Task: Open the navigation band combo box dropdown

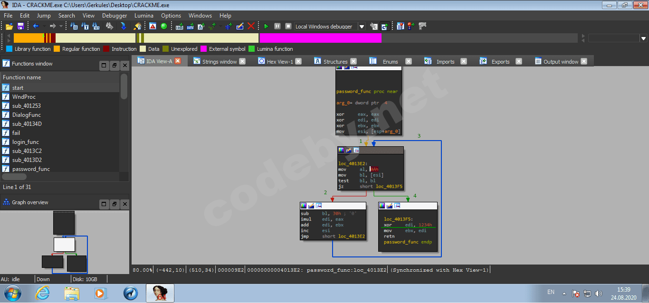Action: pyautogui.click(x=644, y=38)
